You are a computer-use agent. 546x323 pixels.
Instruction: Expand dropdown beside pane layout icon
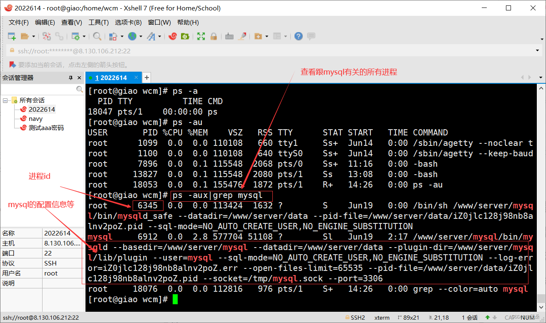coord(286,36)
